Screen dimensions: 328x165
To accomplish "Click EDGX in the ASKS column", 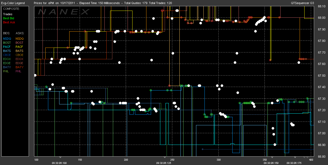I will 19,59.
